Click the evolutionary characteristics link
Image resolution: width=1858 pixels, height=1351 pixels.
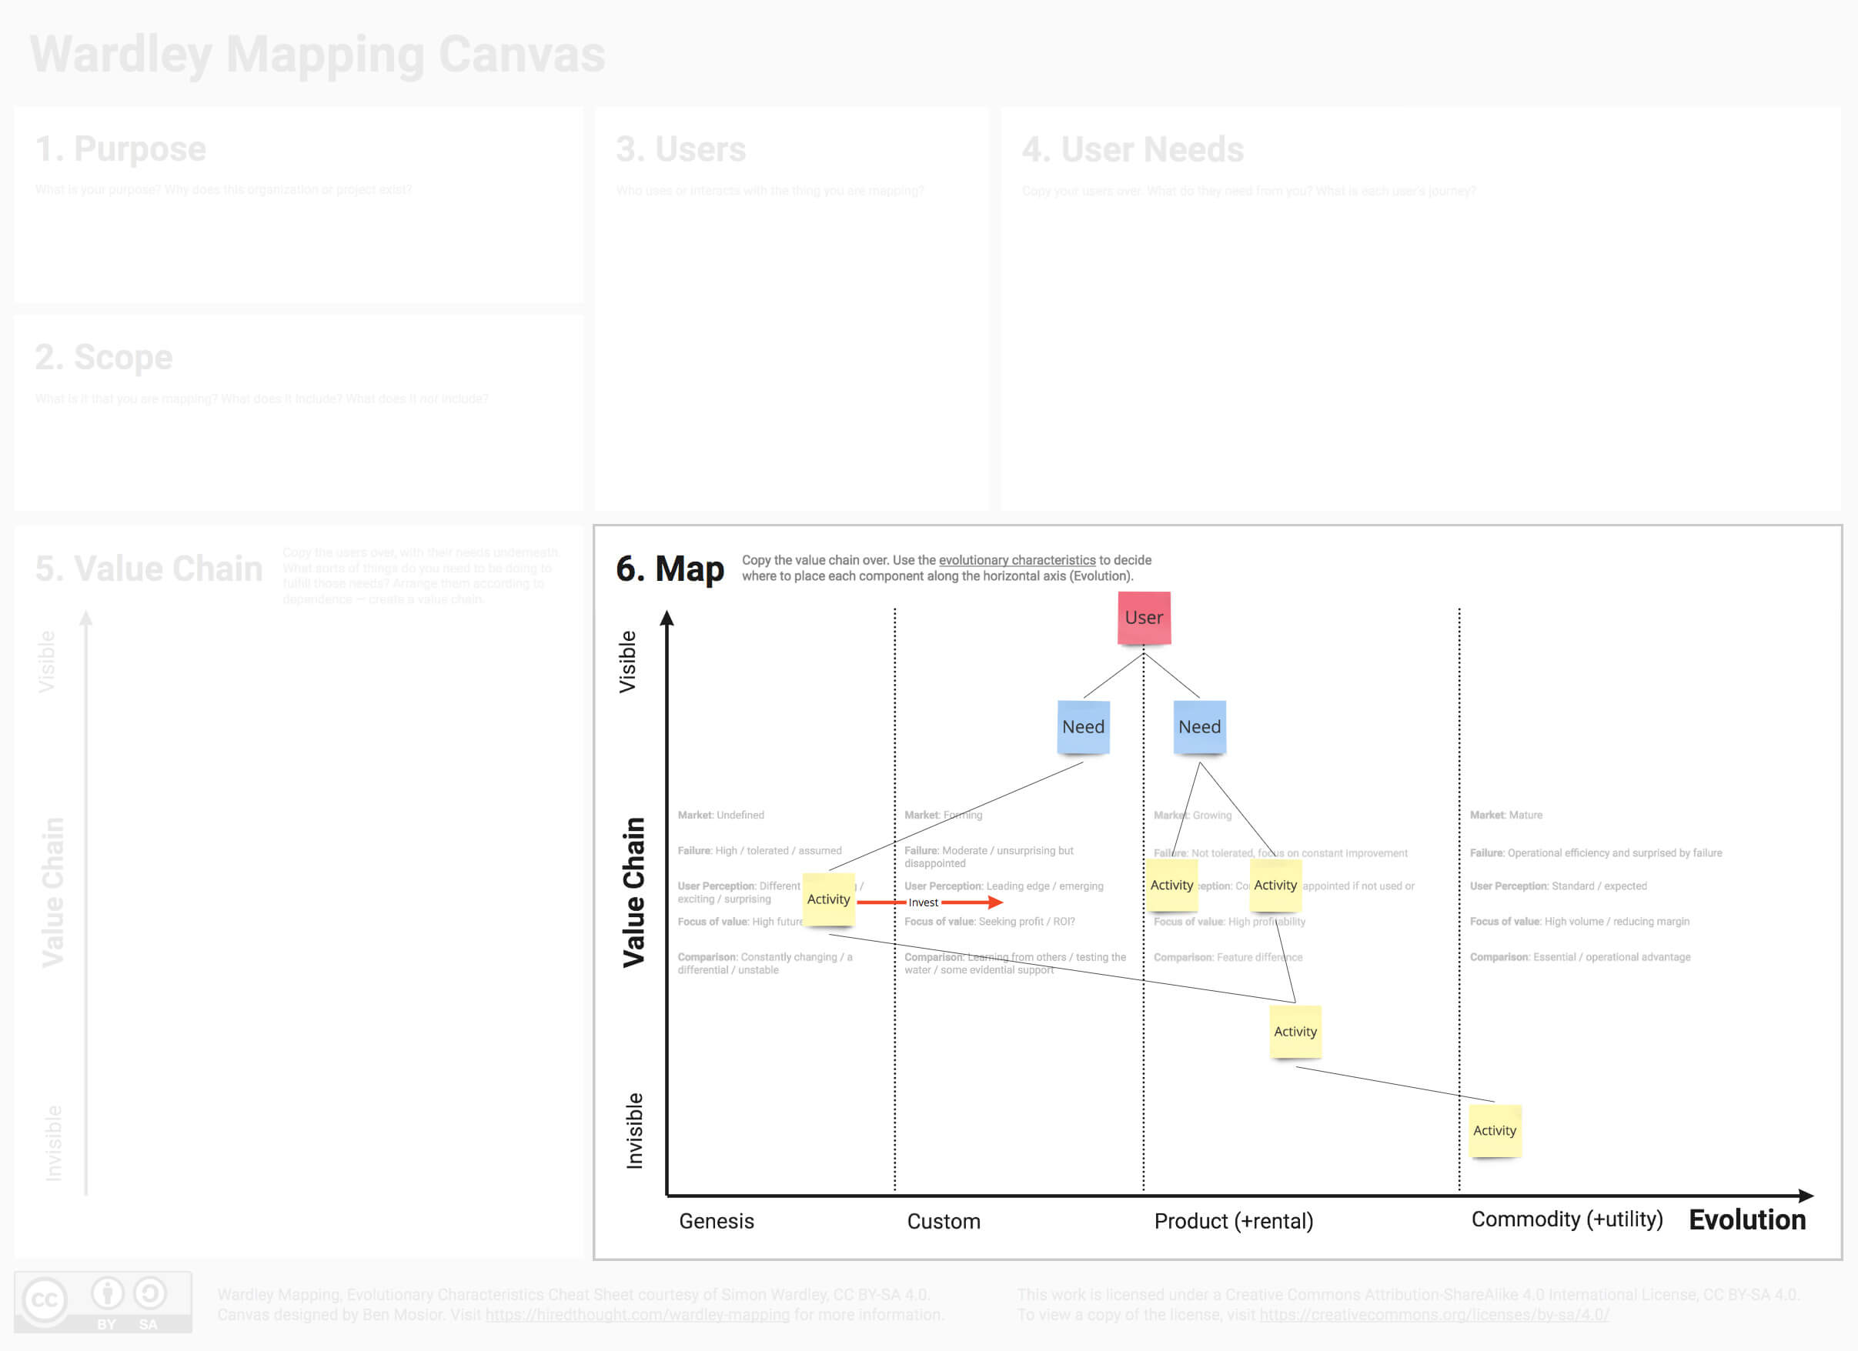point(1018,559)
